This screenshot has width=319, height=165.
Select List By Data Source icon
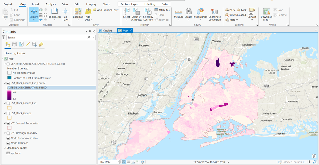14,44
